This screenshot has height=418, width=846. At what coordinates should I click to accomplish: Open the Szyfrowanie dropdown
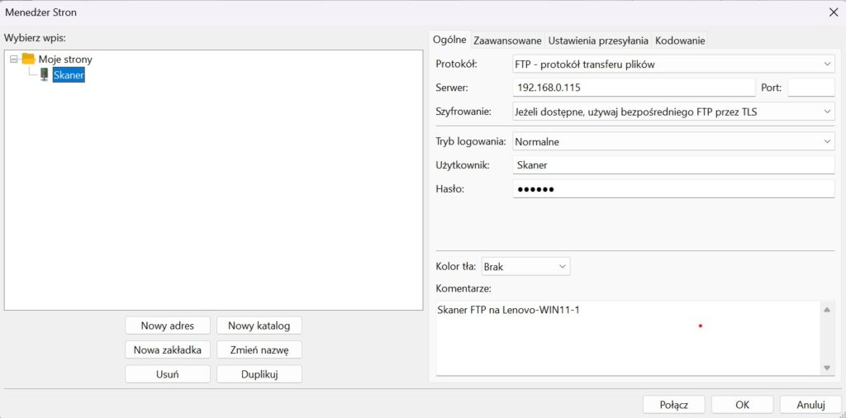(673, 111)
